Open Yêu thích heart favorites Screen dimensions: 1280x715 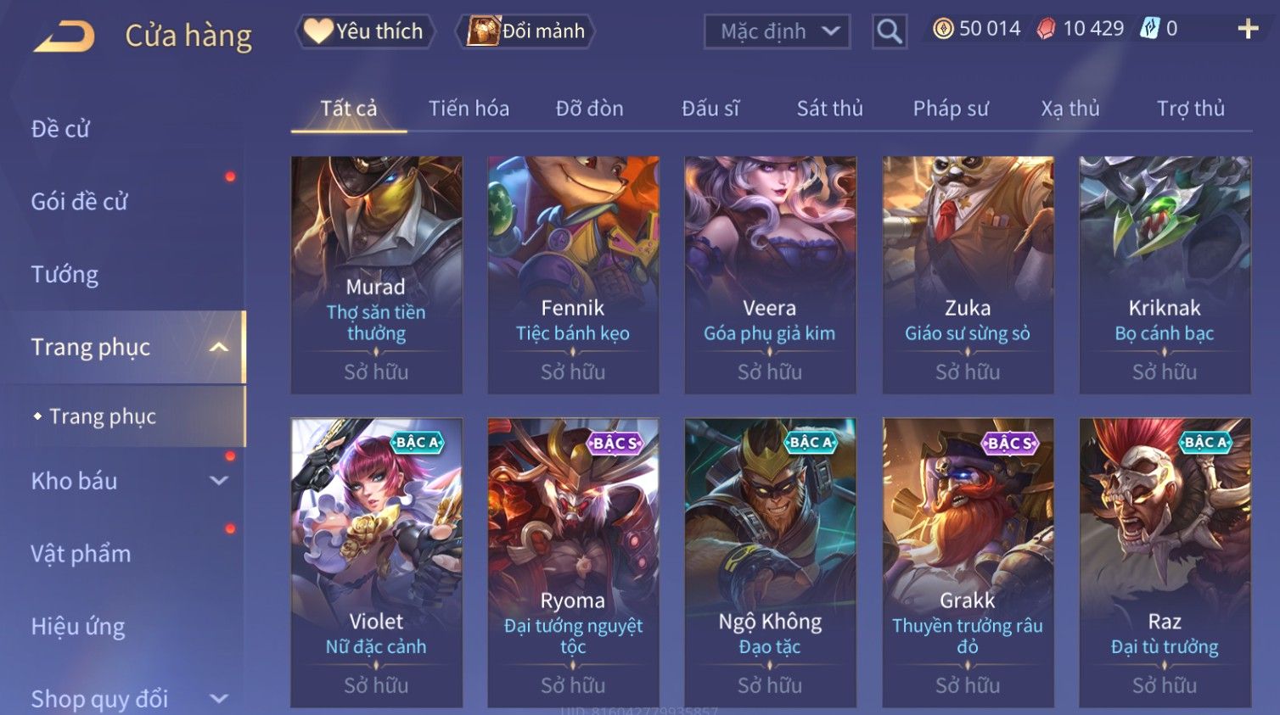[365, 31]
